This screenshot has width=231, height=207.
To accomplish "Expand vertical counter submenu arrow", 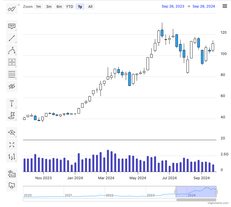I will 16,108.
